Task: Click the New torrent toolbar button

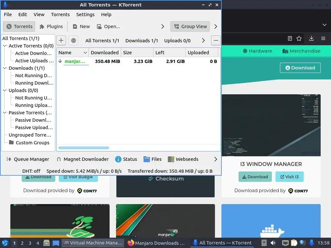Action: (81, 26)
